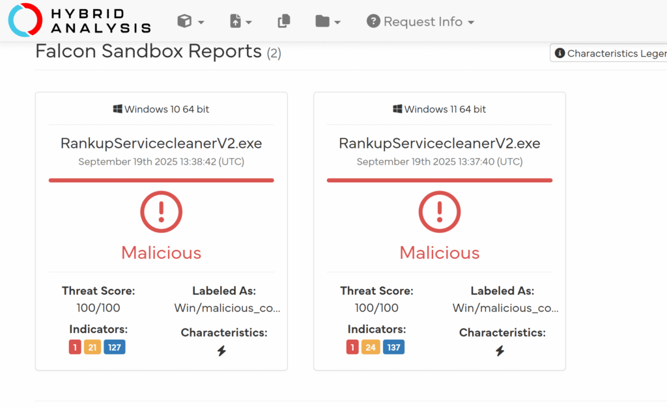Click the malicious exclamation icon in Windows 11 card
Screen dimensions: 667x408
tap(440, 211)
